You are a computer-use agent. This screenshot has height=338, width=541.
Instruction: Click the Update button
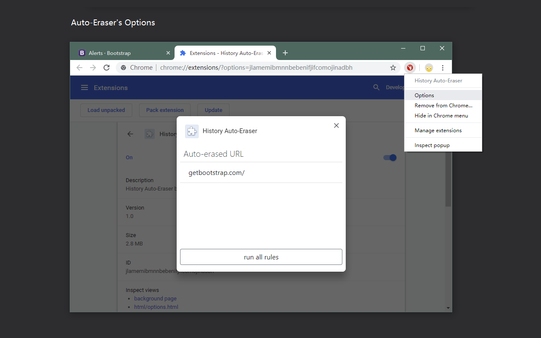213,110
